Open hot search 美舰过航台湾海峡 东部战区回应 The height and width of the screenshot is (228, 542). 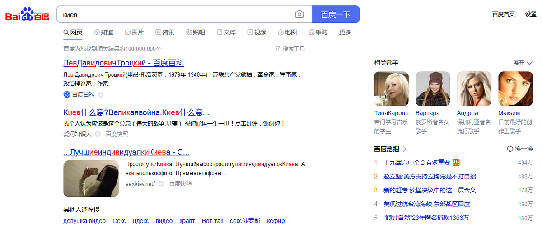pos(427,204)
